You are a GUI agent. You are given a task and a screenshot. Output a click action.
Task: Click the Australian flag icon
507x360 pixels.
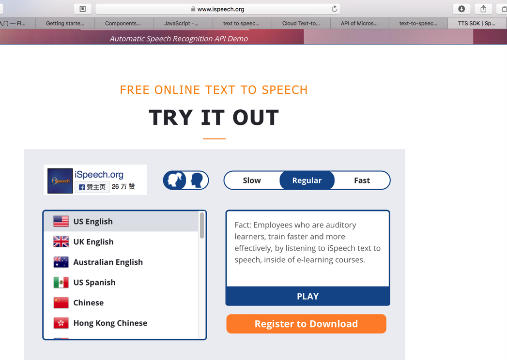(61, 262)
